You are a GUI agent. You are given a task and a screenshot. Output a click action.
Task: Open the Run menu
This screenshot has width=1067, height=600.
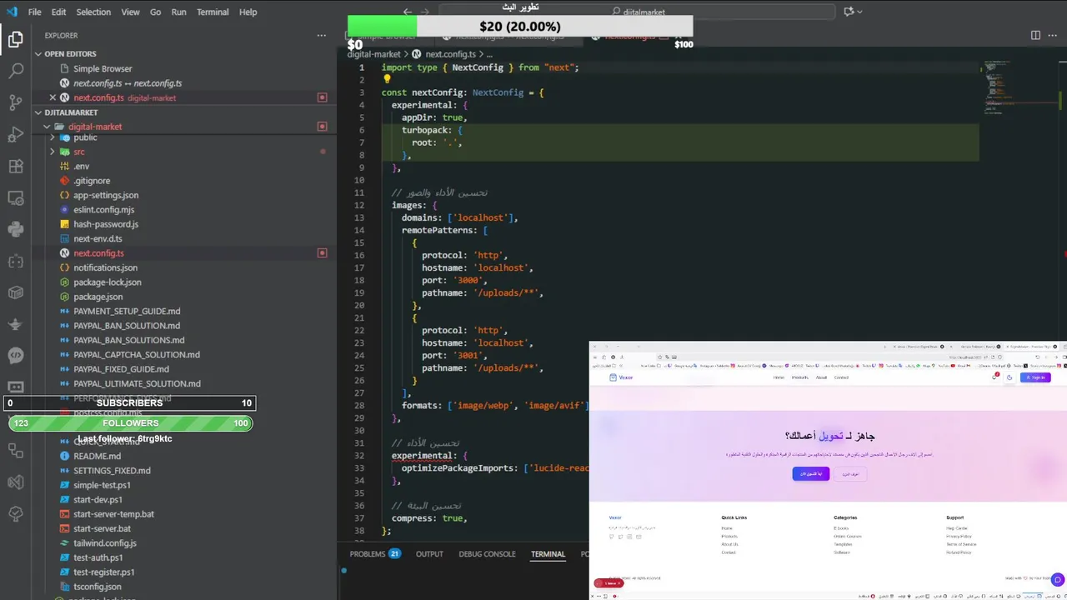point(179,12)
